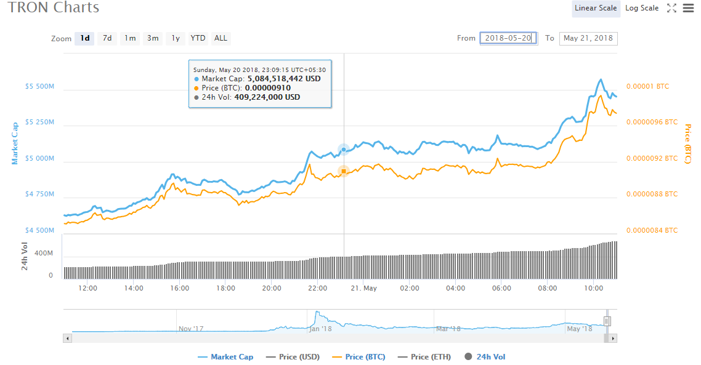Click the $4 750M axis label
The height and width of the screenshot is (365, 701).
(x=39, y=195)
